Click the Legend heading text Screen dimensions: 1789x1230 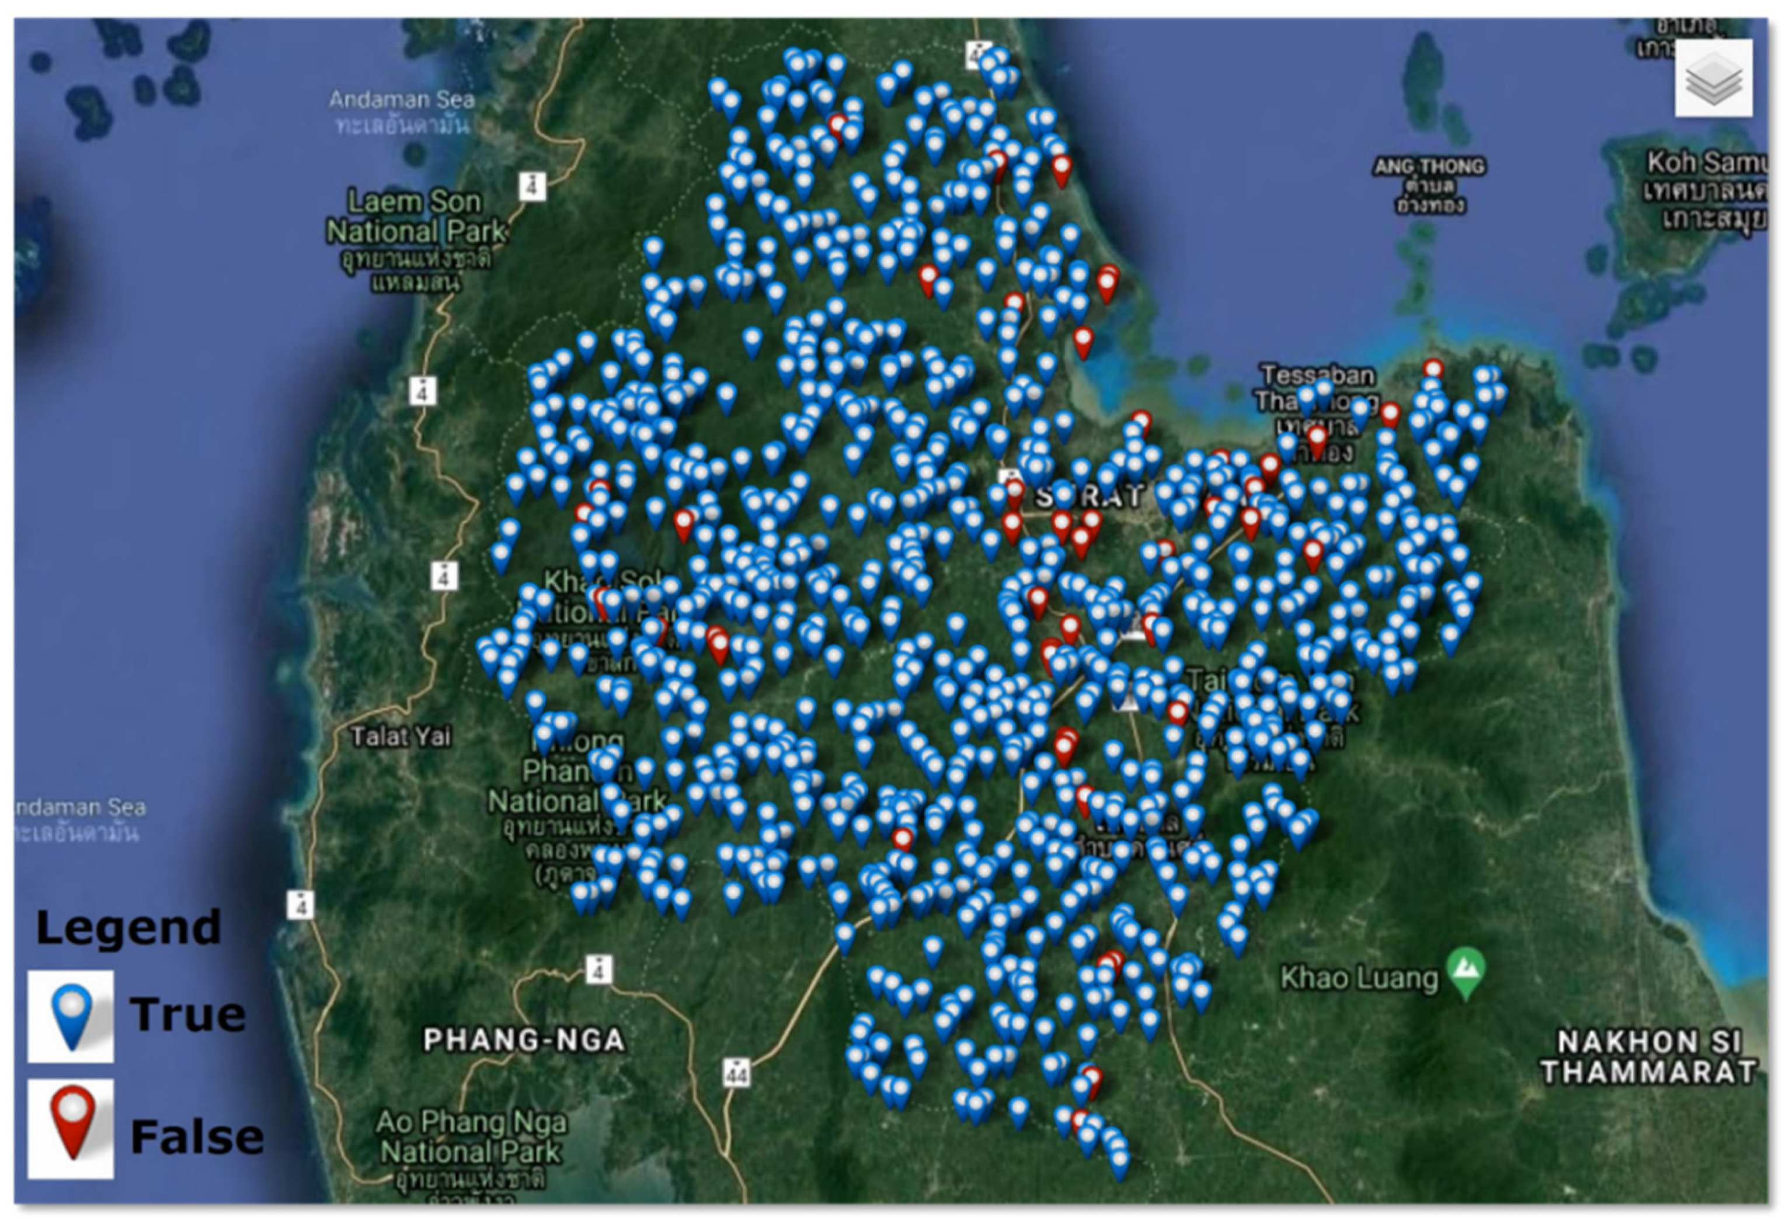(x=128, y=927)
